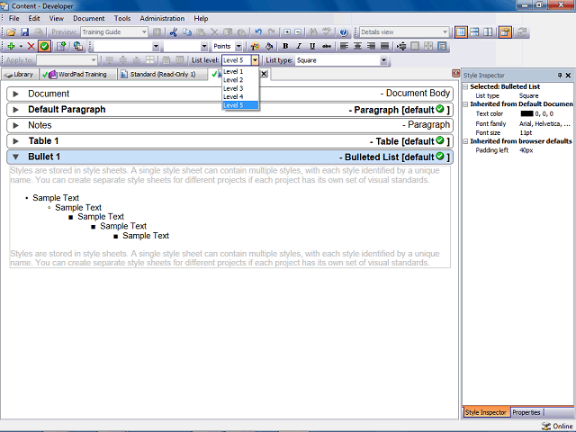This screenshot has height=432, width=576.
Task: Expand the Document style row
Action: [x=16, y=94]
